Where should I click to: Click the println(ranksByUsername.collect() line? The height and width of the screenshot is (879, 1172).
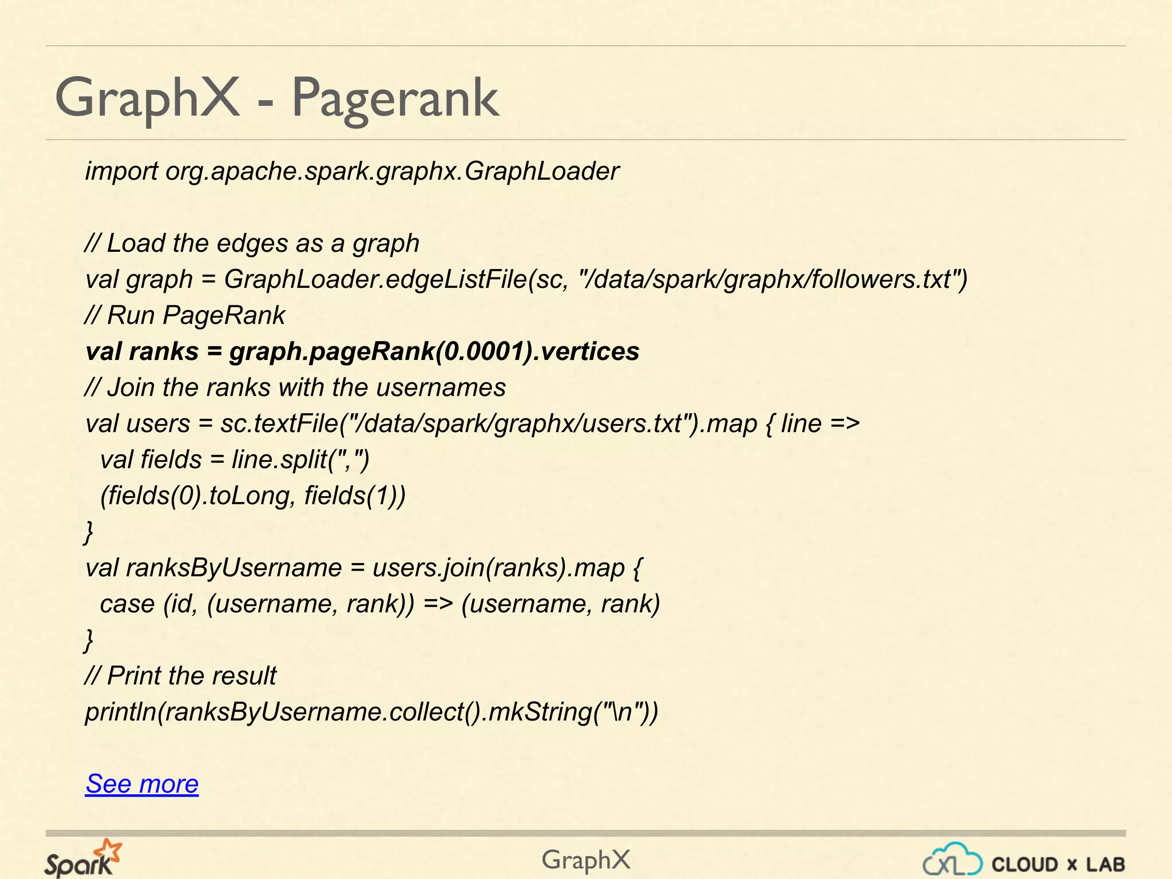(x=372, y=712)
